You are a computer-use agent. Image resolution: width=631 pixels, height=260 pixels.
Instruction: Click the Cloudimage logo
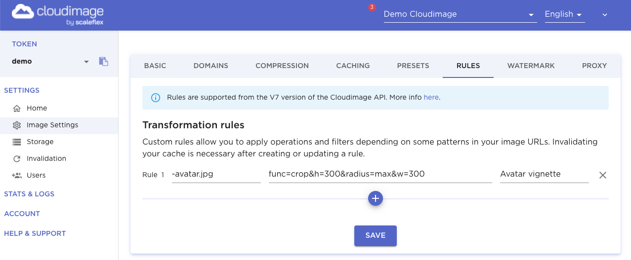click(x=58, y=15)
